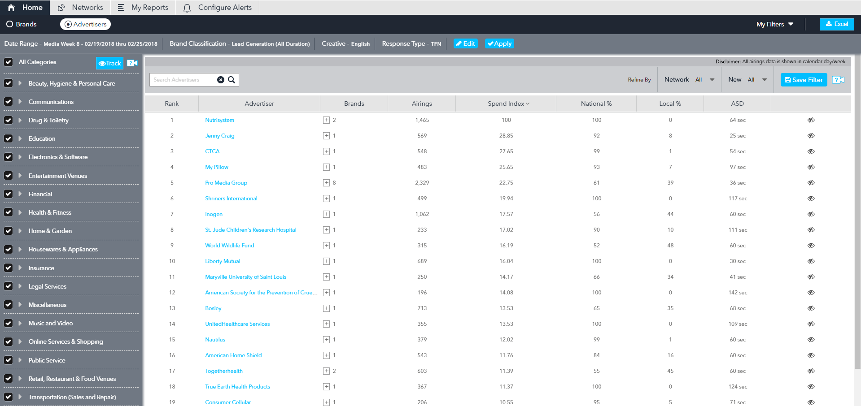Sort by National % column header

pos(596,104)
